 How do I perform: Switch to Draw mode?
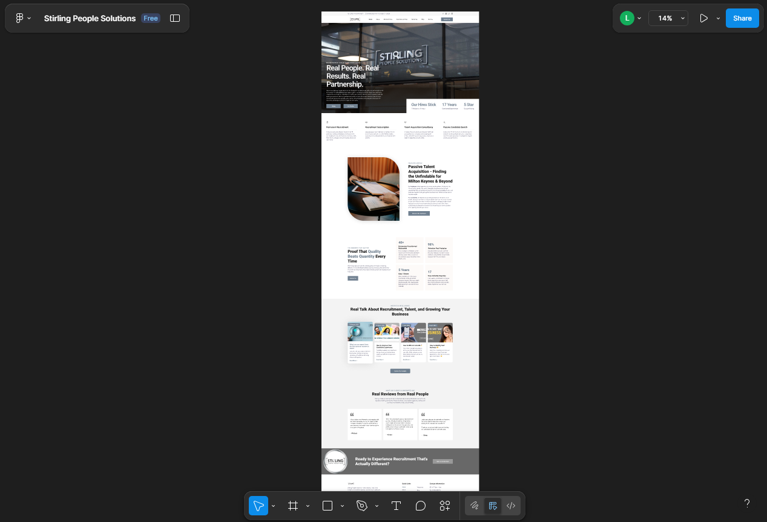pos(475,506)
